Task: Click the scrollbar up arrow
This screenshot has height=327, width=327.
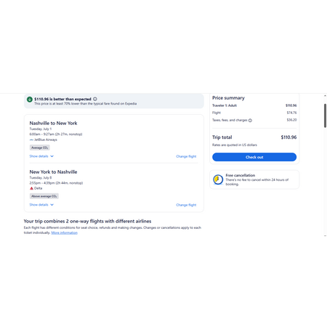Action: point(325,96)
